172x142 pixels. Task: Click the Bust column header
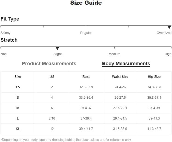tap(86, 77)
